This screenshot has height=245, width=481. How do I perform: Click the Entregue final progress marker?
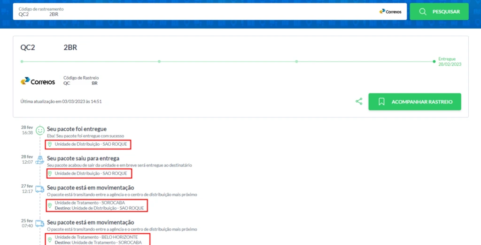tap(434, 62)
